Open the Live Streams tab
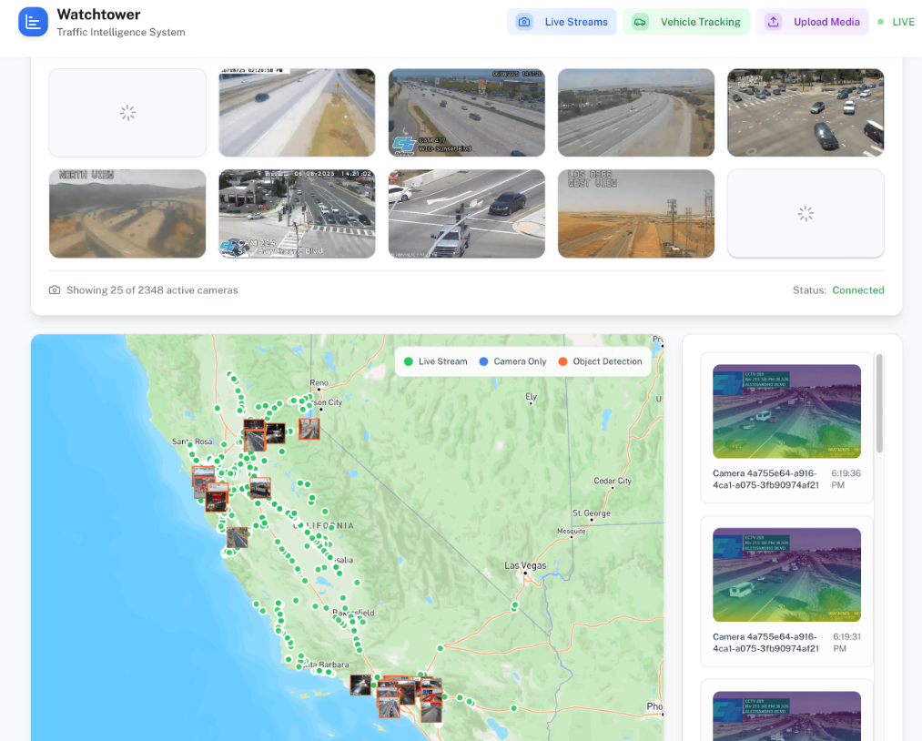This screenshot has height=741, width=922. click(562, 22)
